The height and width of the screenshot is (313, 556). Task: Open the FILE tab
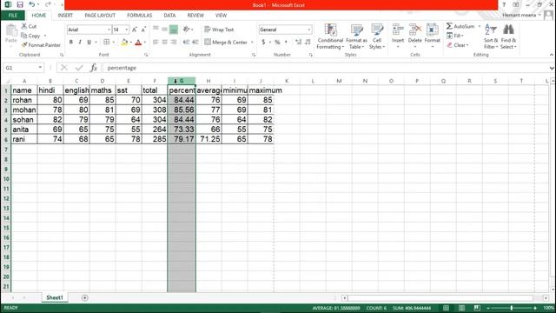click(13, 16)
